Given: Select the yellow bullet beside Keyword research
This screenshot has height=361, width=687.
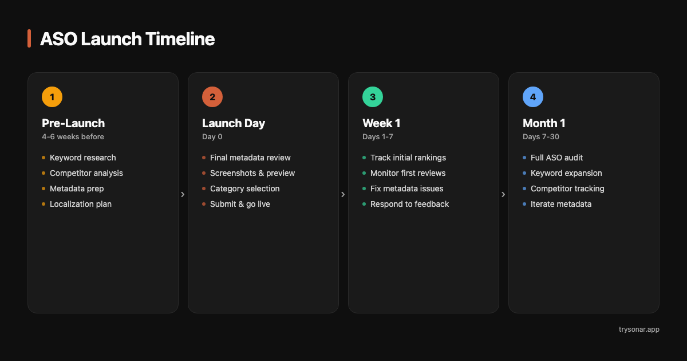Looking at the screenshot, I should (x=44, y=157).
